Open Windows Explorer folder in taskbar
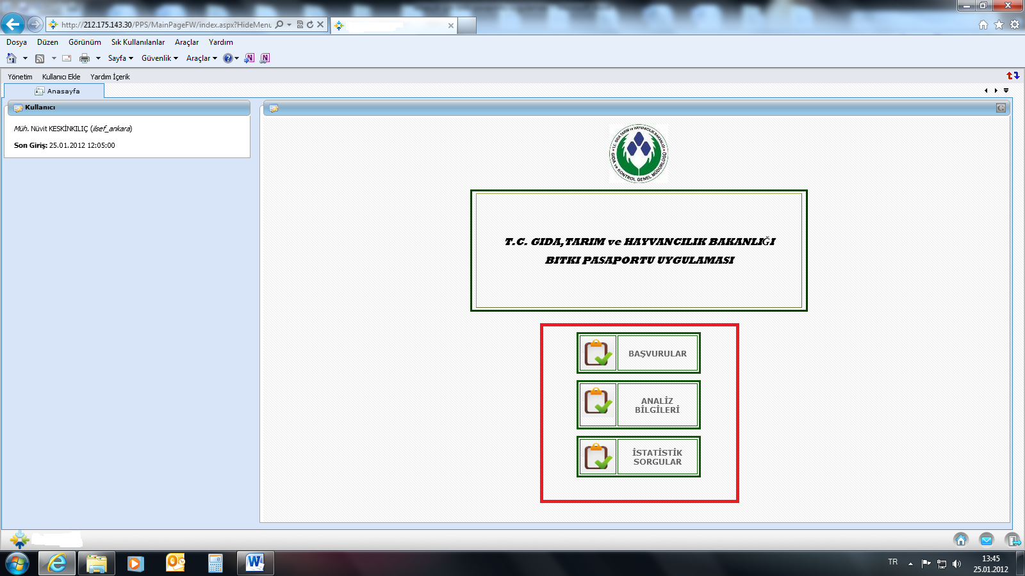Image resolution: width=1025 pixels, height=576 pixels. 97,563
